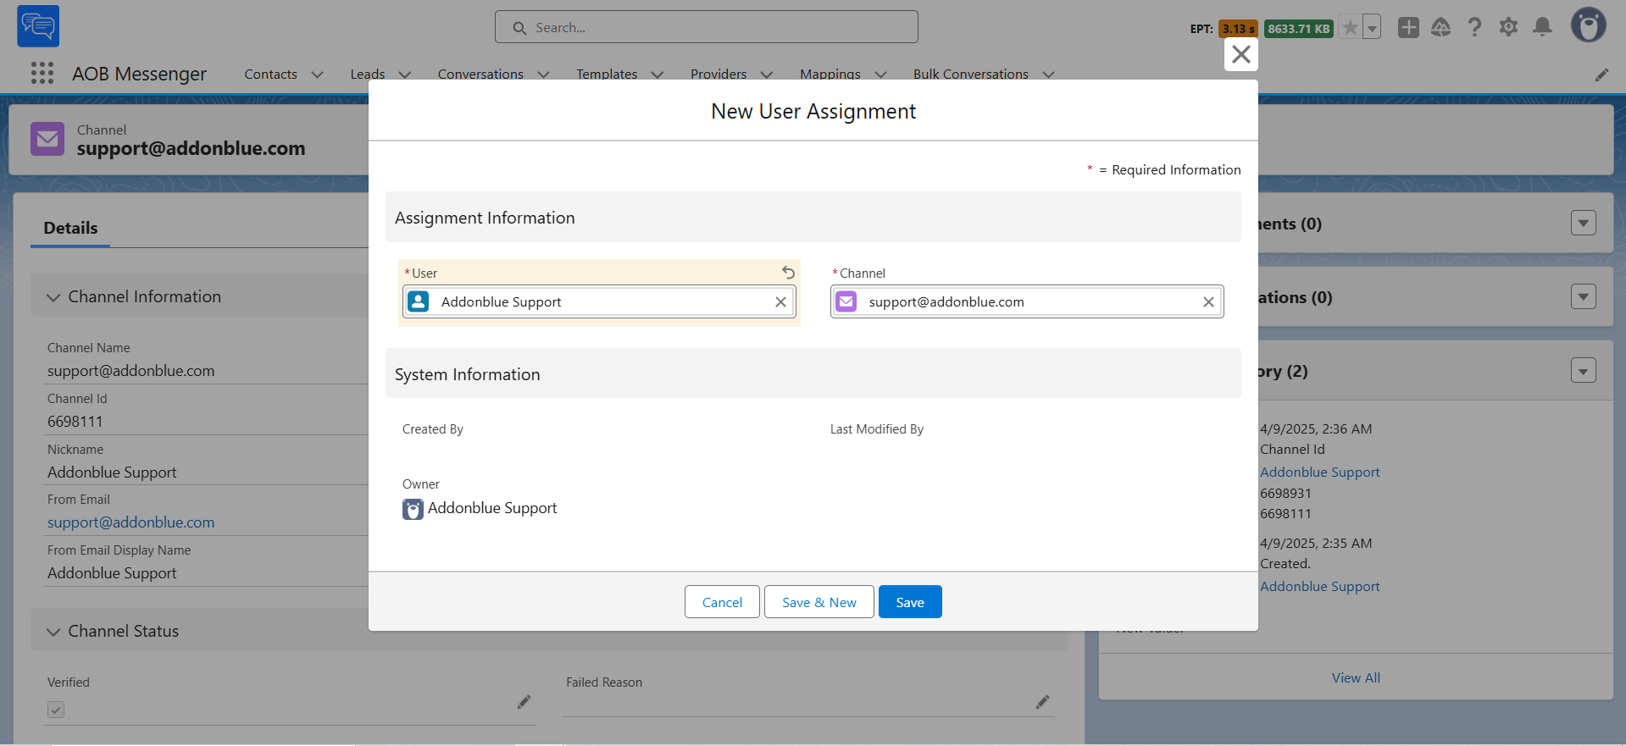Click the favorite star icon
The image size is (1626, 746).
pyautogui.click(x=1351, y=28)
